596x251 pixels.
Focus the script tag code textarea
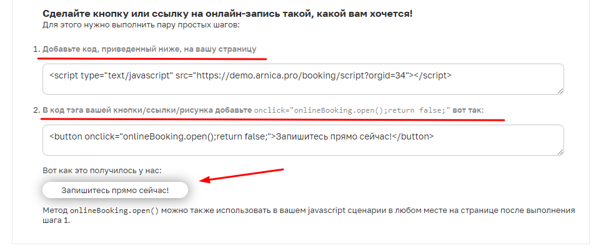coord(303,79)
